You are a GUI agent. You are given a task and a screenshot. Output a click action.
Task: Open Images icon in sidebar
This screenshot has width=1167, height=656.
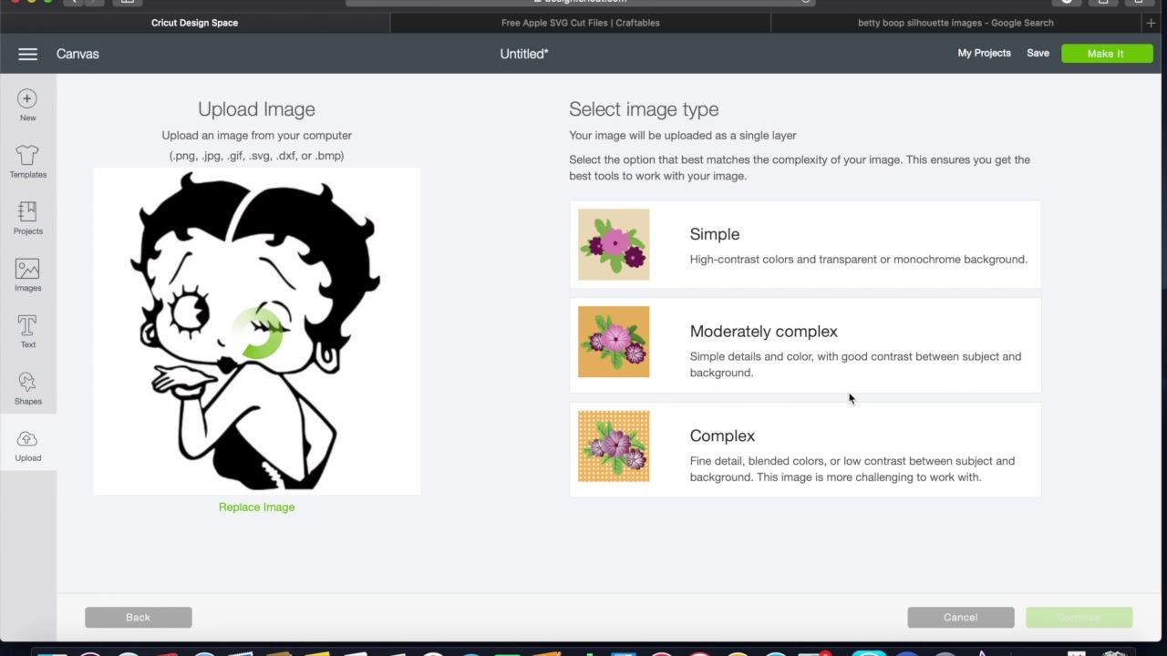(27, 269)
